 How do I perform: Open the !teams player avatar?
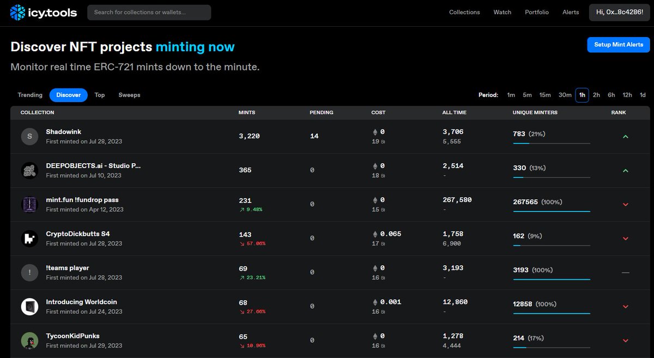29,272
